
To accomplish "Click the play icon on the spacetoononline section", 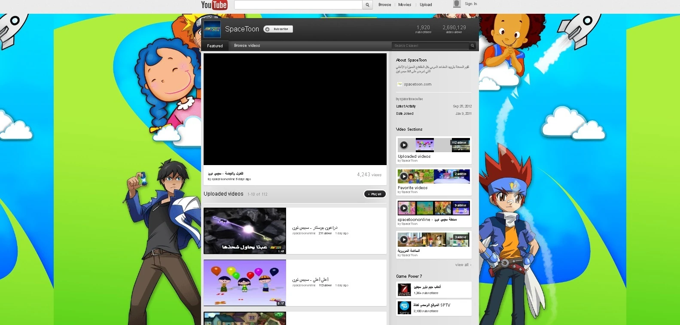I will 404,208.
